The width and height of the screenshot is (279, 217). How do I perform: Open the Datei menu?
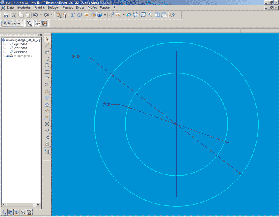click(x=10, y=8)
